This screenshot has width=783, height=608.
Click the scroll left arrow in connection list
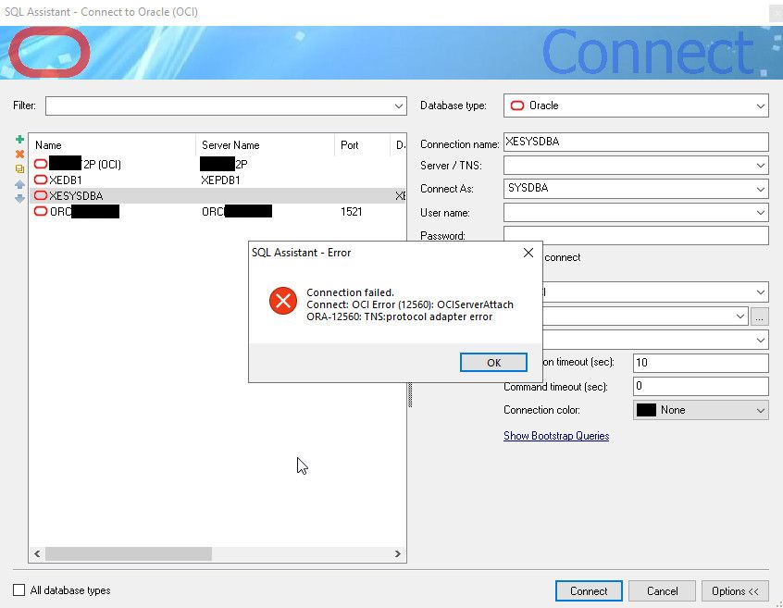click(37, 553)
